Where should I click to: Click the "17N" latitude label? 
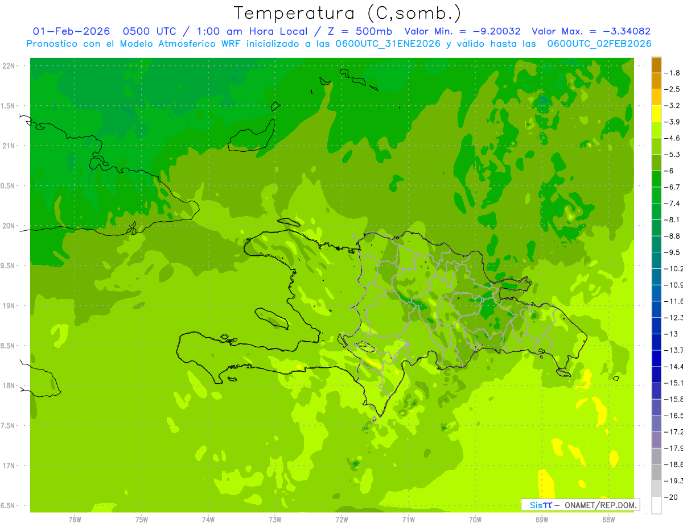coord(9,466)
